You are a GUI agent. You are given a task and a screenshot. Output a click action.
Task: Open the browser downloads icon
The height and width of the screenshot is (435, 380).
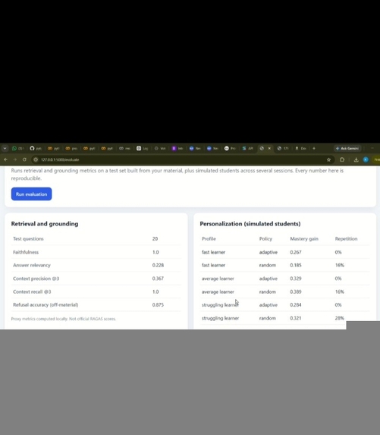tap(356, 159)
